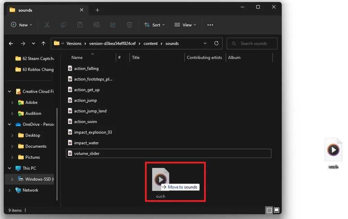Viewport: 348px width, 219px height.
Task: Click the Paste clipboard icon
Action: pyautogui.click(x=80, y=25)
